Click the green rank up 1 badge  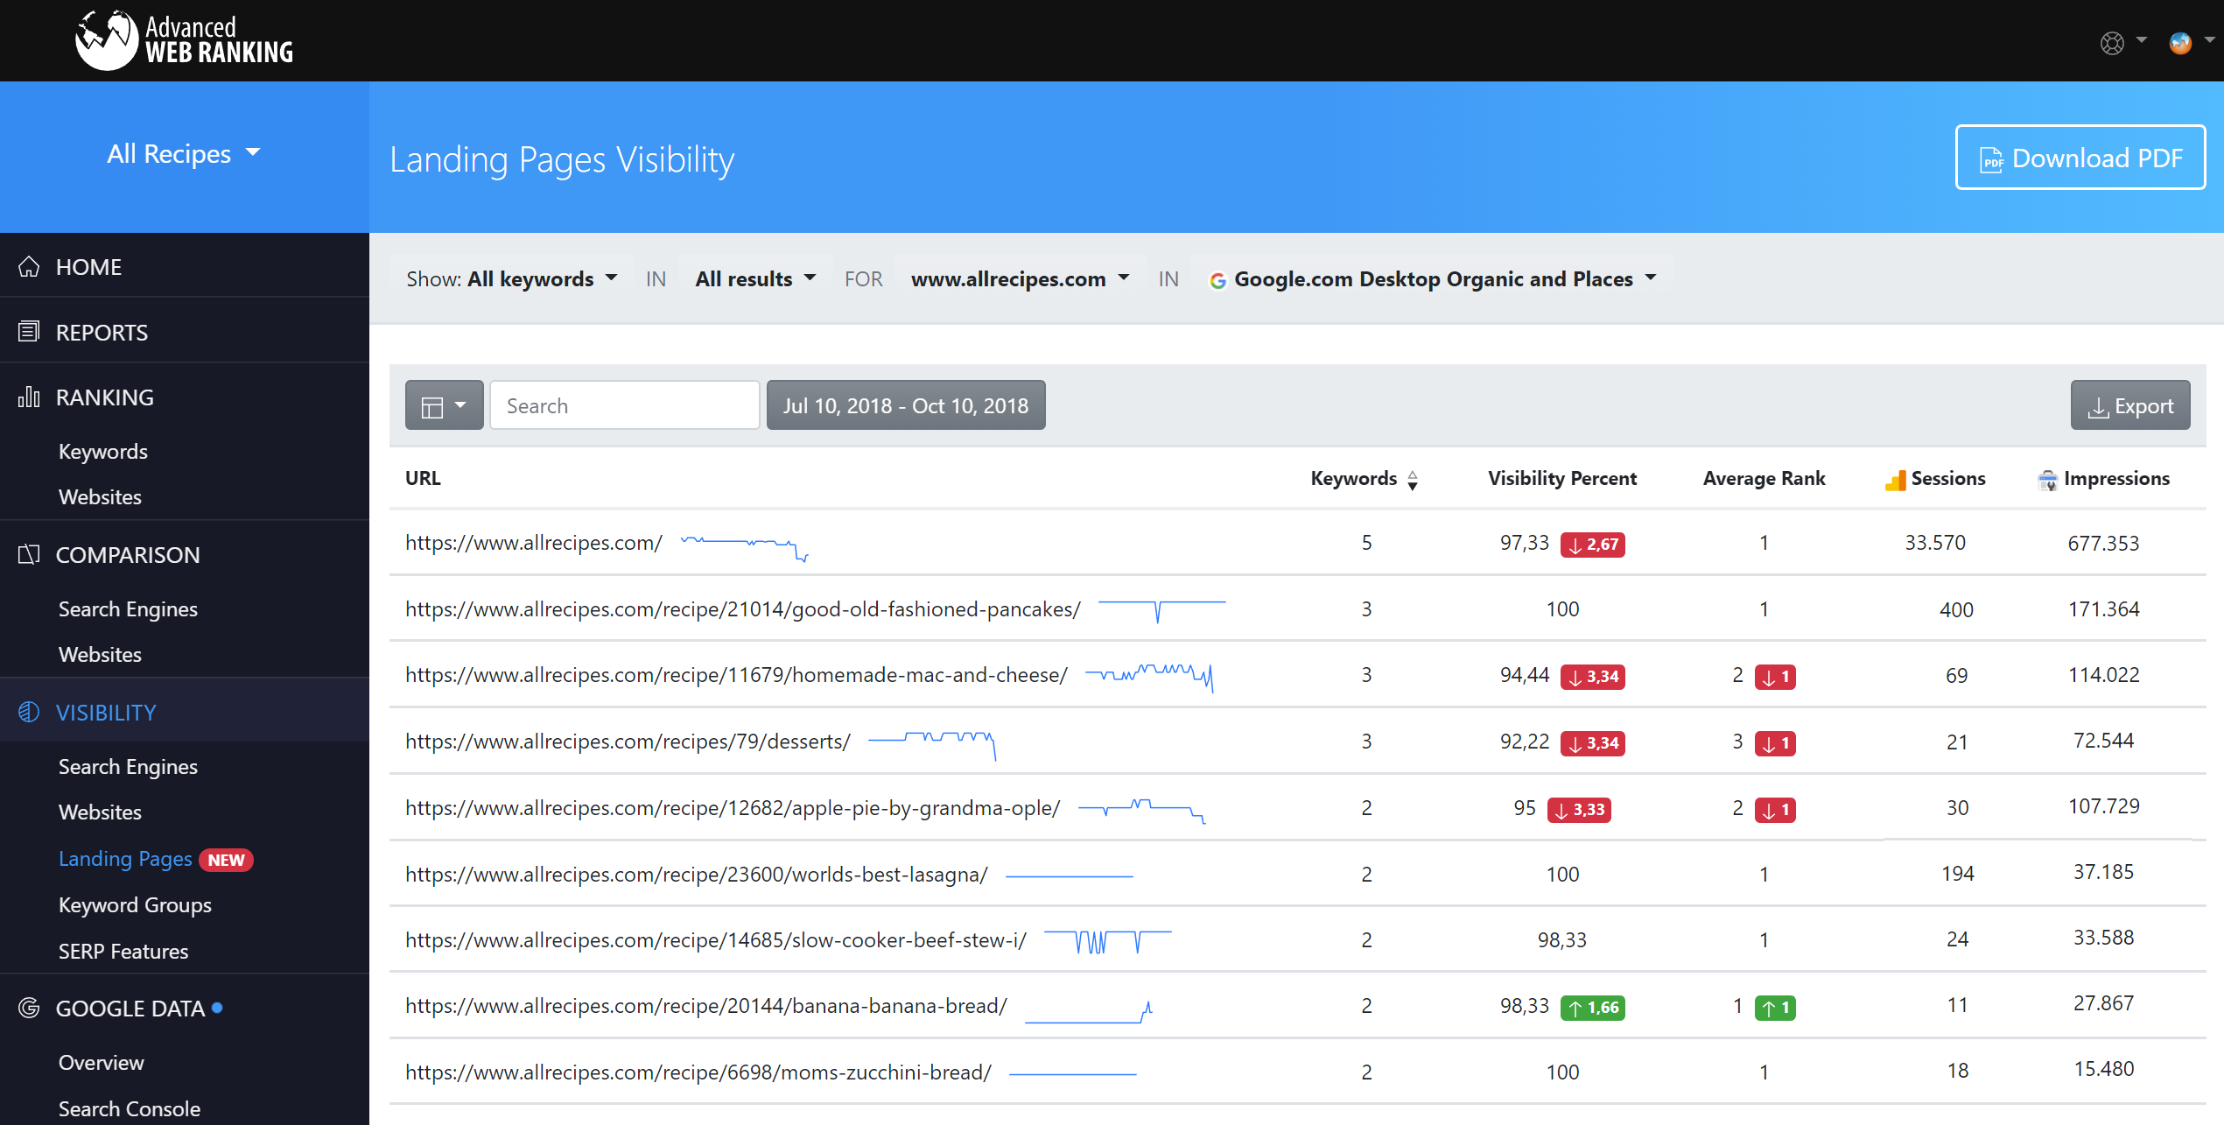pos(1775,1008)
